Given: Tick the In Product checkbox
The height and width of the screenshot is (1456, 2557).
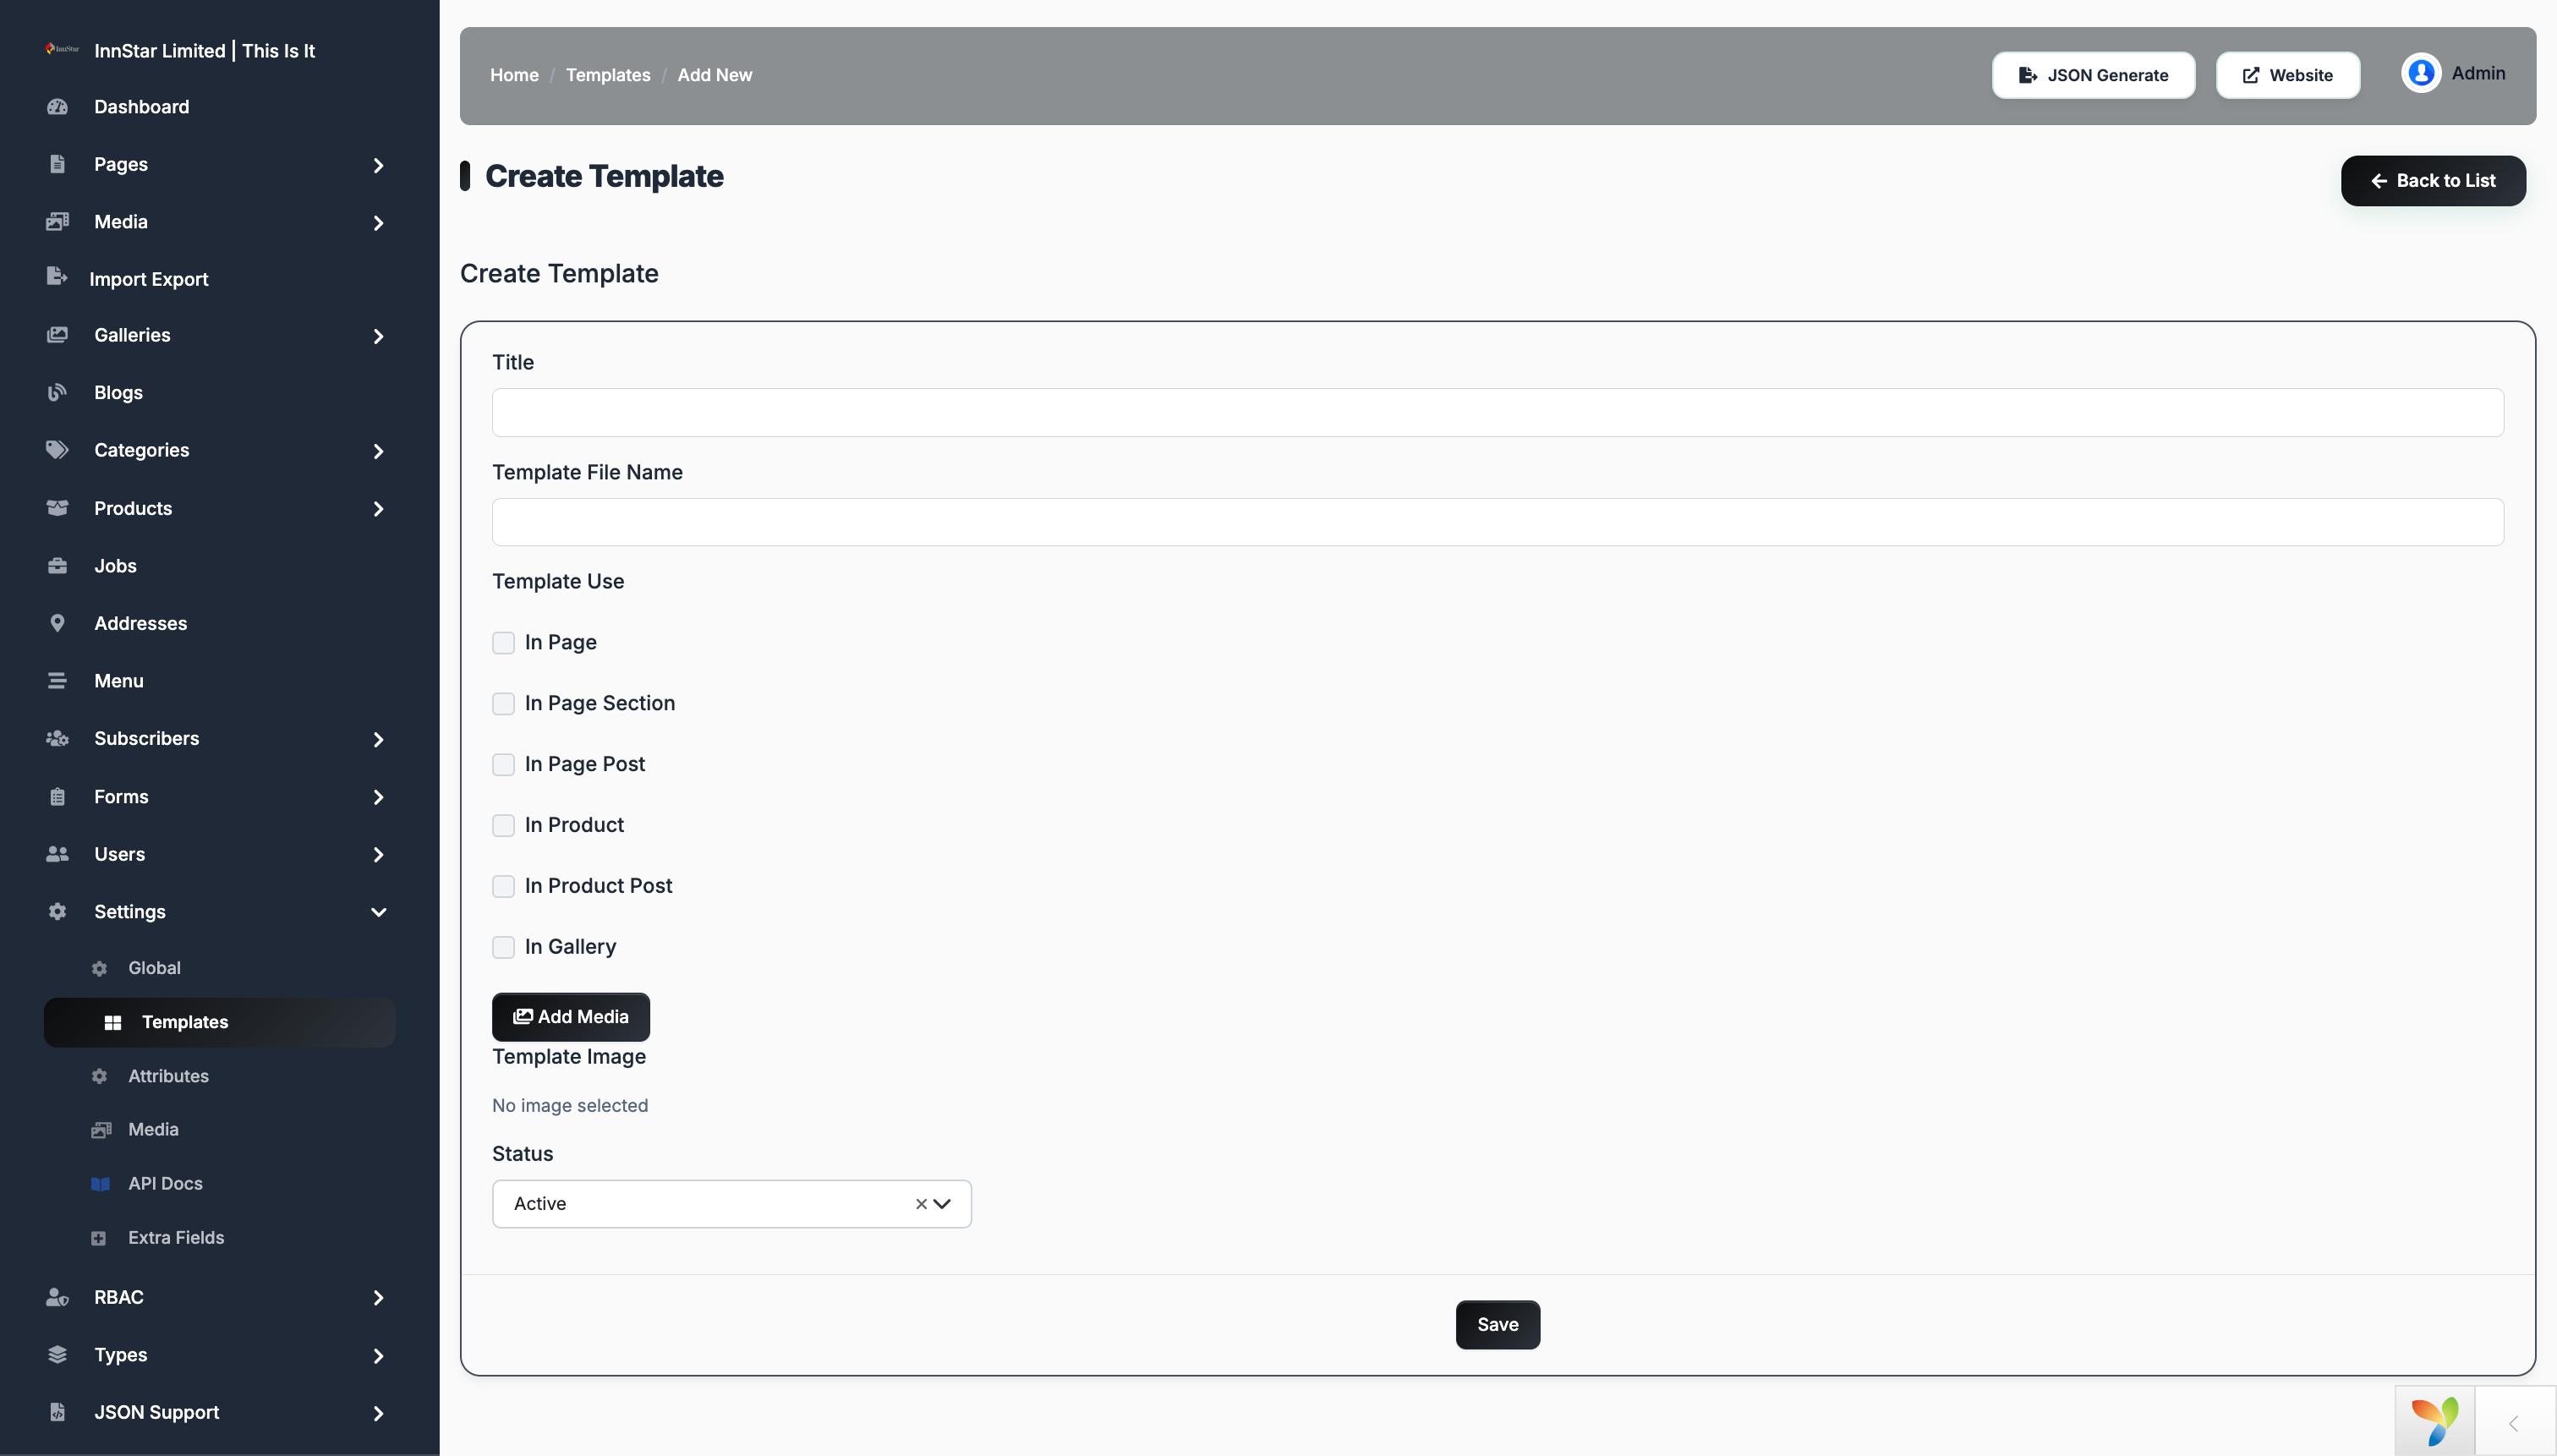Looking at the screenshot, I should click(x=503, y=826).
